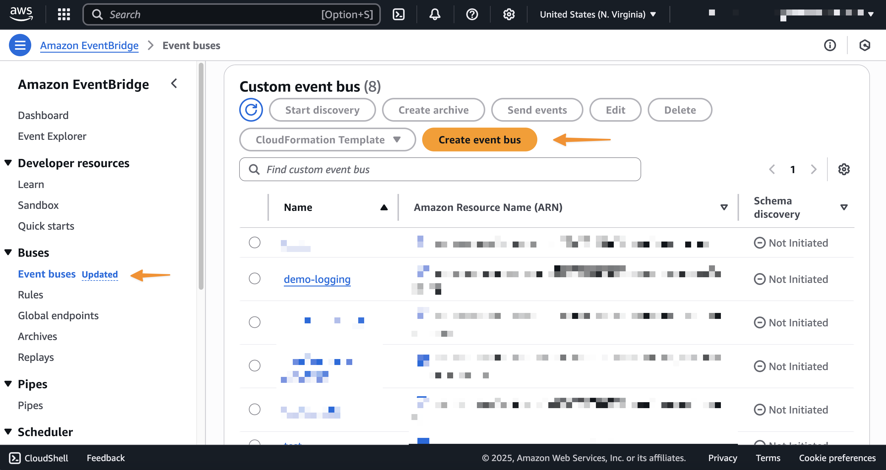Viewport: 886px width, 470px height.
Task: Toggle the hamburger navigation menu
Action: [x=20, y=45]
